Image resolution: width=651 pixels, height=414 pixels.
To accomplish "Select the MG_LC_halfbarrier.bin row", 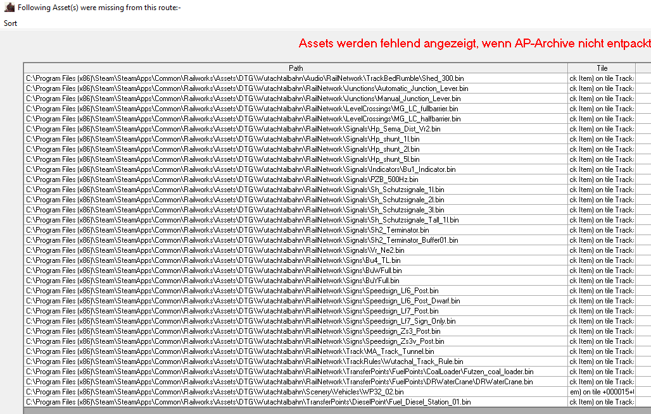I will click(x=296, y=119).
